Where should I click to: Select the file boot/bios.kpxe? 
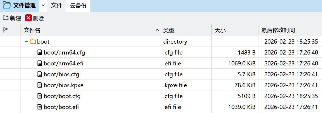64,85
